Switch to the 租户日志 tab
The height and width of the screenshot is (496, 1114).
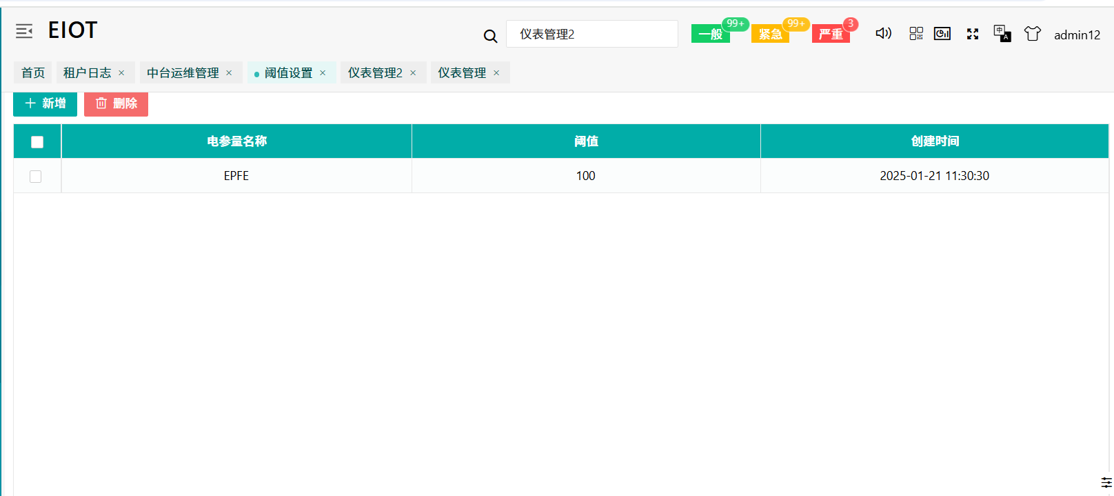click(x=87, y=73)
